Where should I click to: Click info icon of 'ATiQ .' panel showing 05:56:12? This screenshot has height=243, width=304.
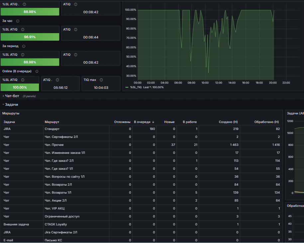(57, 80)
